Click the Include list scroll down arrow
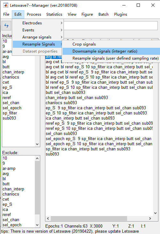 [x=37, y=144]
